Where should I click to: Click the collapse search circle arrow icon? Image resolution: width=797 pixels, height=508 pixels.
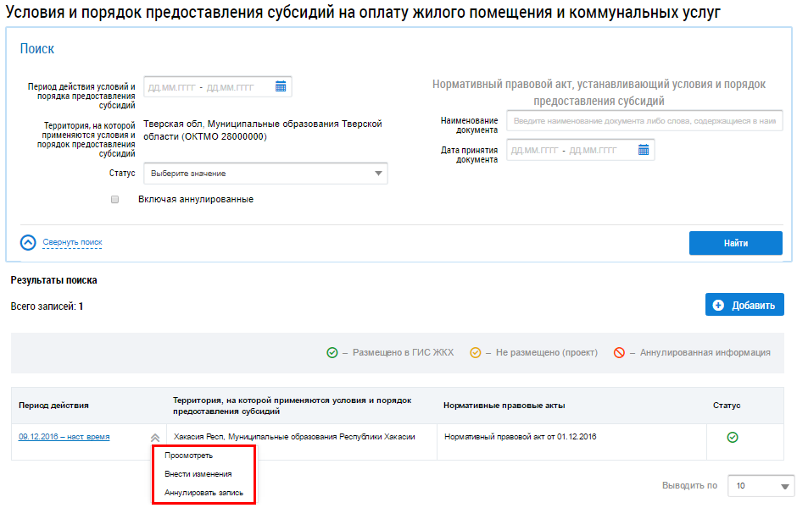(x=28, y=242)
